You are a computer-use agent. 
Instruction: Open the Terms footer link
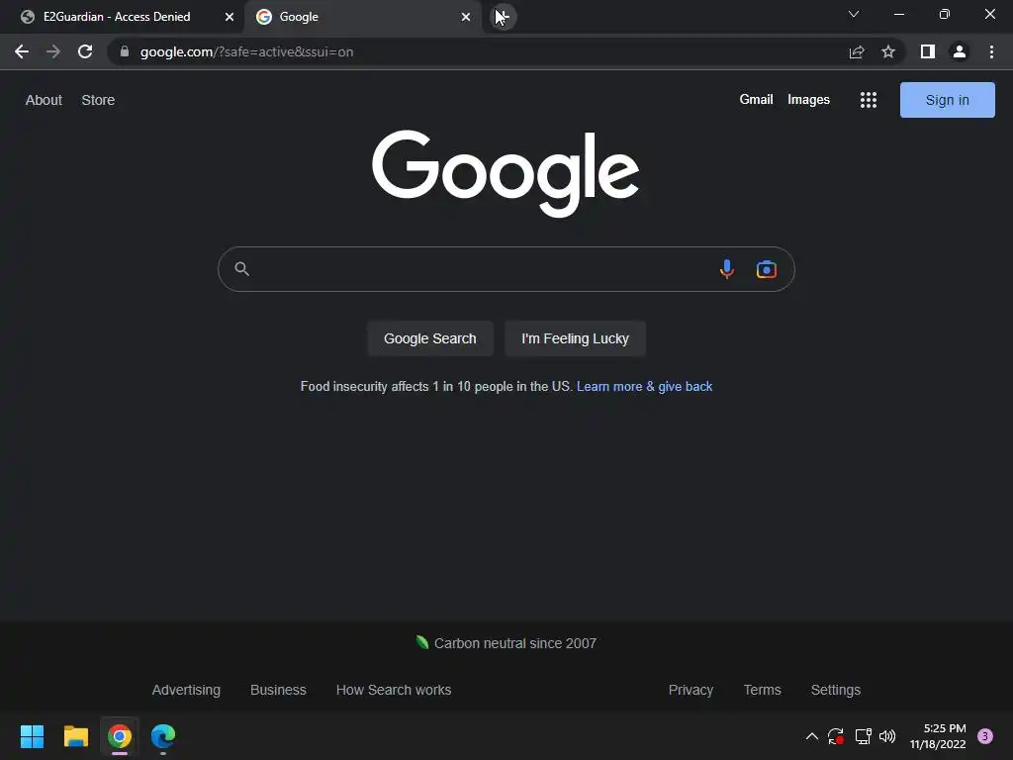(763, 690)
